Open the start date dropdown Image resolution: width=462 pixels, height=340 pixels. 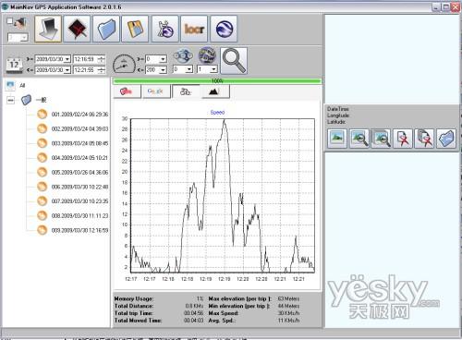coord(67,59)
